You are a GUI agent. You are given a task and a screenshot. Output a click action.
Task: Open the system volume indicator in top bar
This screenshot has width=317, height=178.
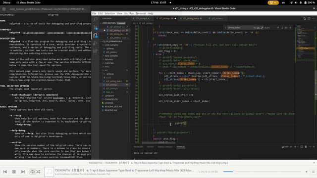(296, 2)
